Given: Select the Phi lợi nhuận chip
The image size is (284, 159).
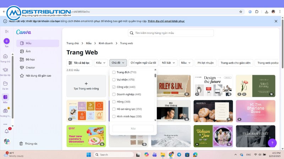Looking at the screenshot, I should (206, 63).
